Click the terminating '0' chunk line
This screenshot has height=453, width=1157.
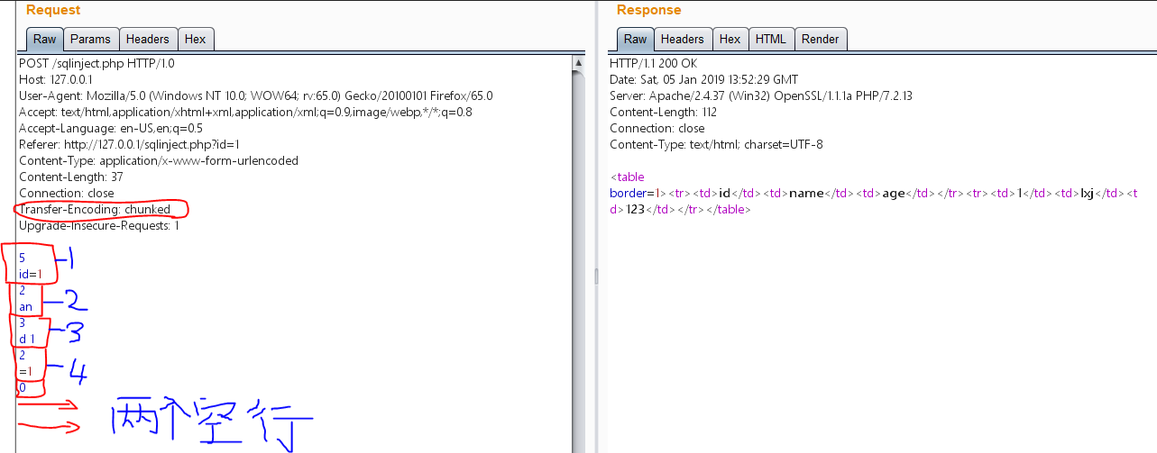[22, 387]
